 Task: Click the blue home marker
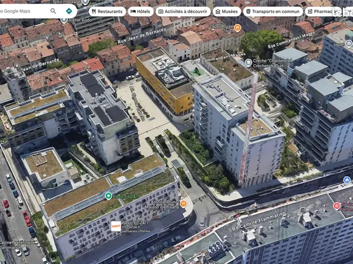pyautogui.click(x=347, y=180)
